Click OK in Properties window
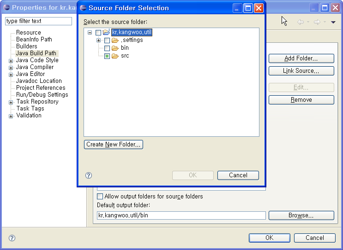The image size is (343, 250). pyautogui.click(x=270, y=238)
